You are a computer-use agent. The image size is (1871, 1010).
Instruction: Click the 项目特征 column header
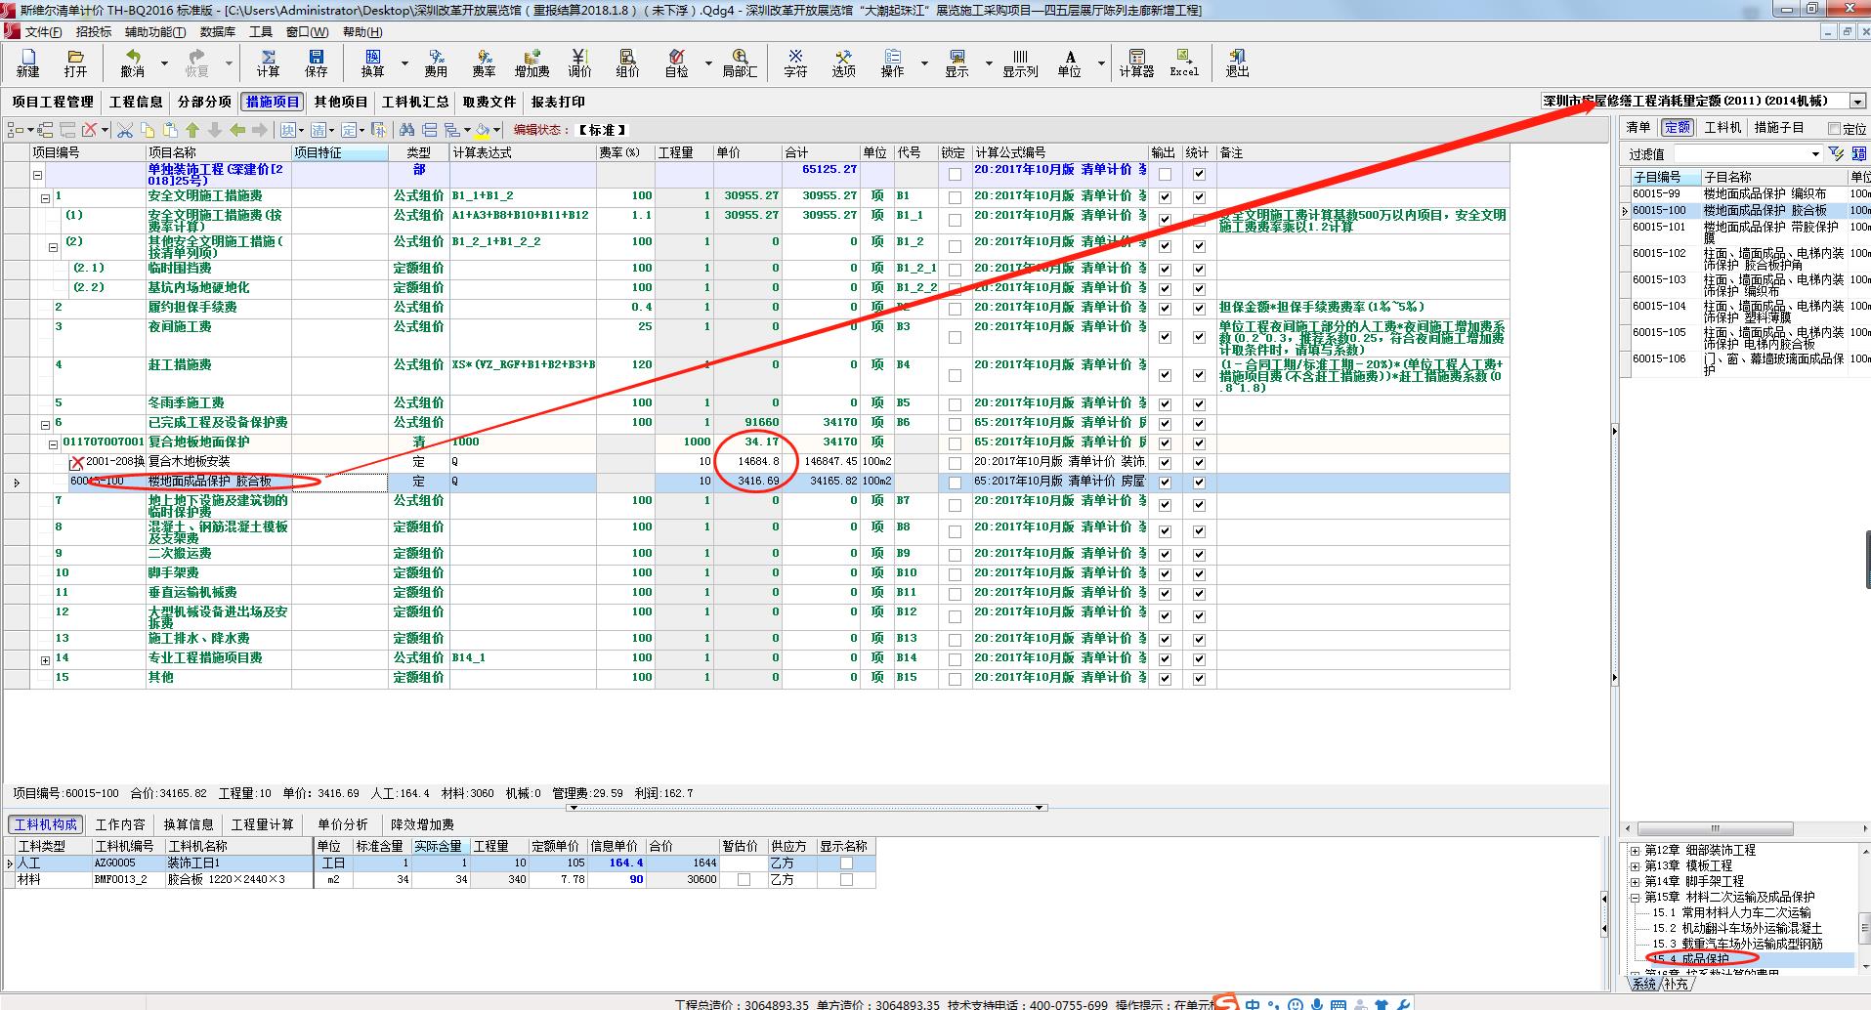pos(339,152)
